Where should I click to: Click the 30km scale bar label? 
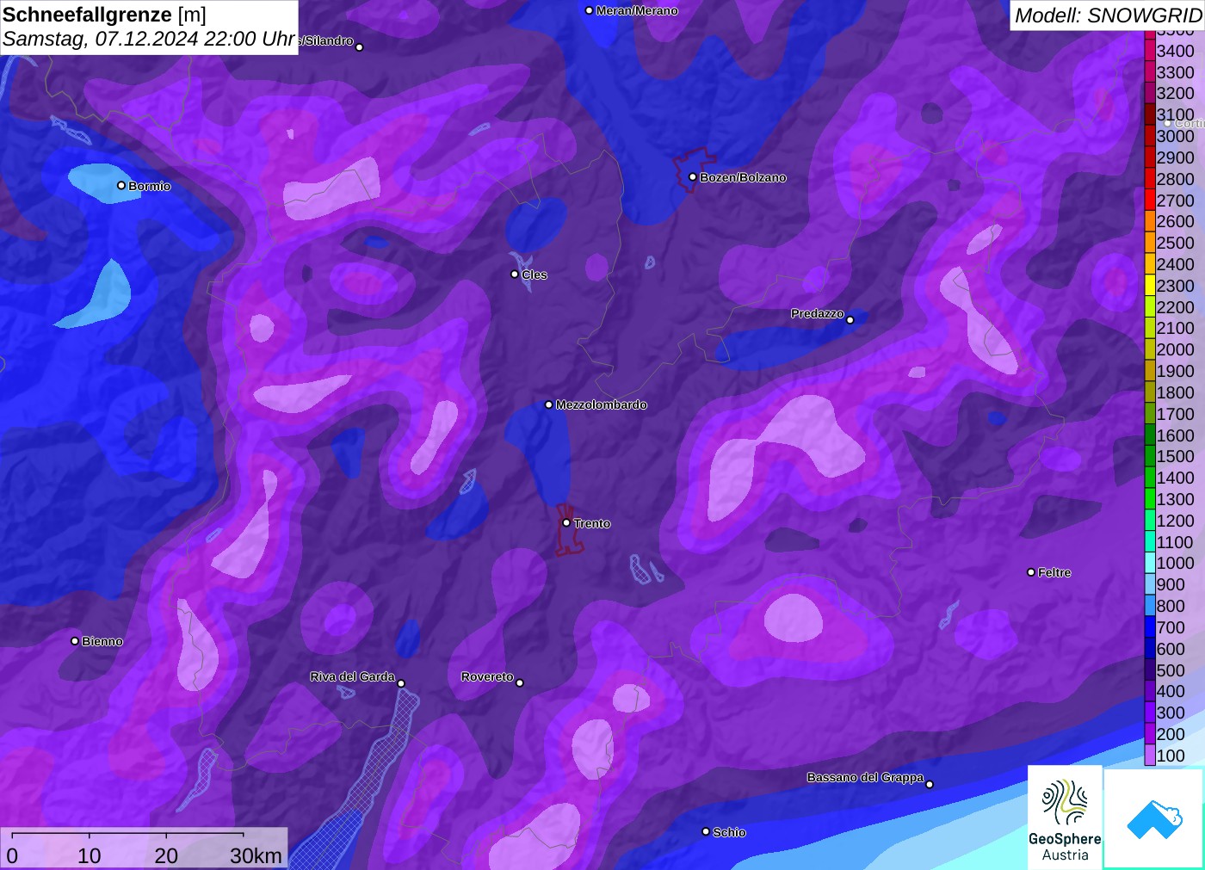pos(256,855)
